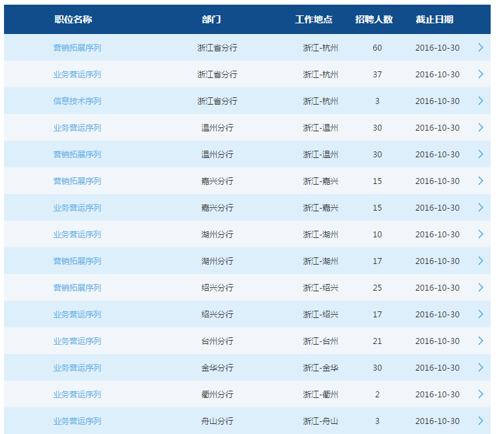Click the 招聘人数 column header
This screenshot has width=498, height=434.
(374, 19)
